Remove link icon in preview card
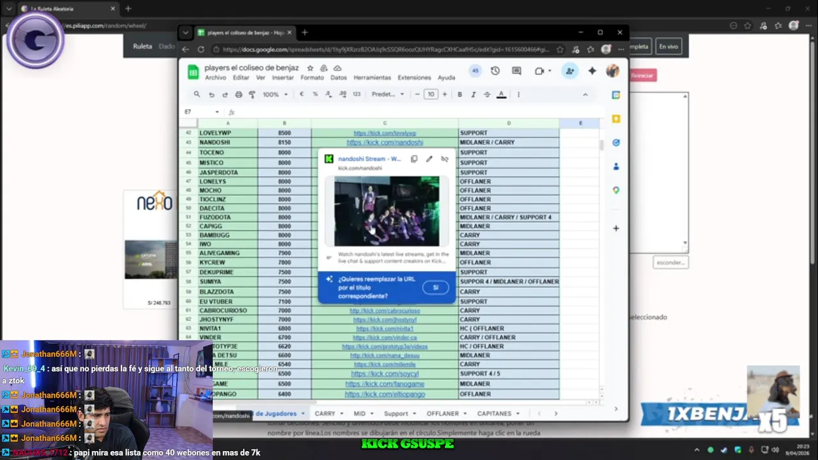 (445, 159)
